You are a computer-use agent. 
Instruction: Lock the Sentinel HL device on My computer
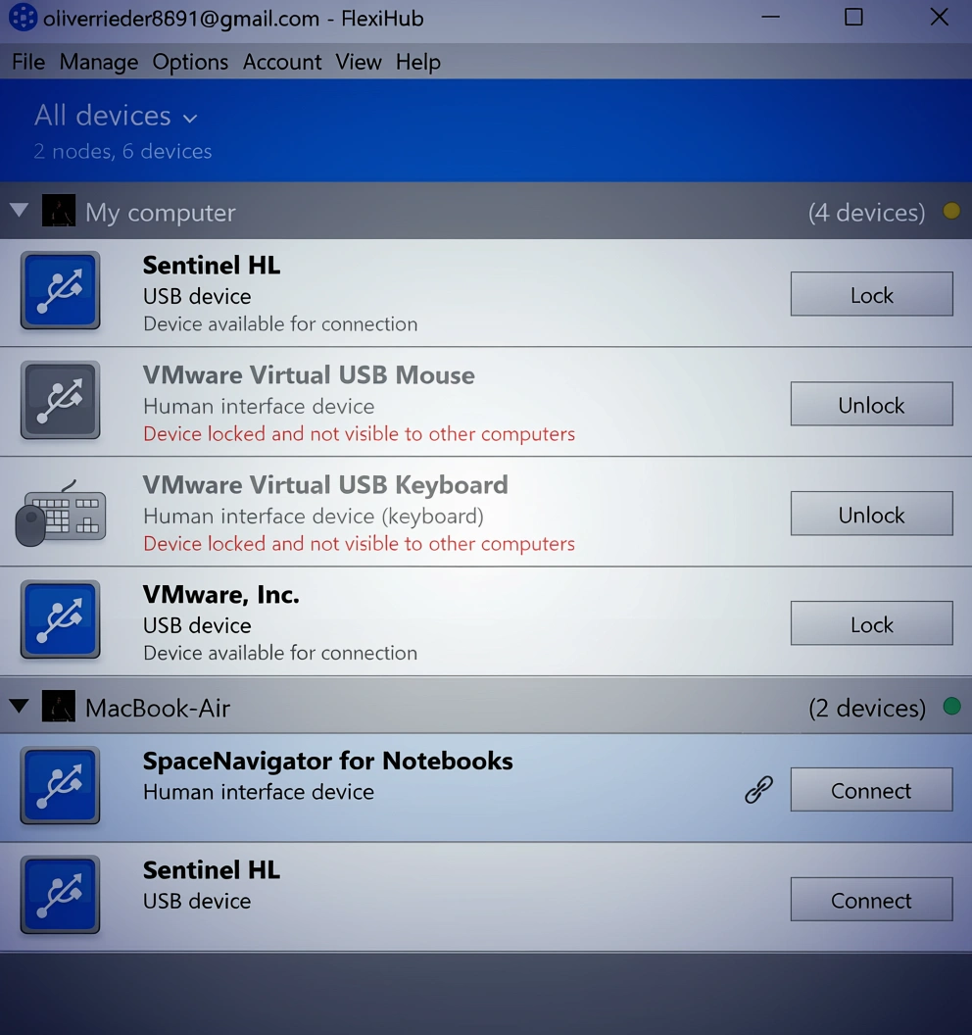tap(871, 295)
